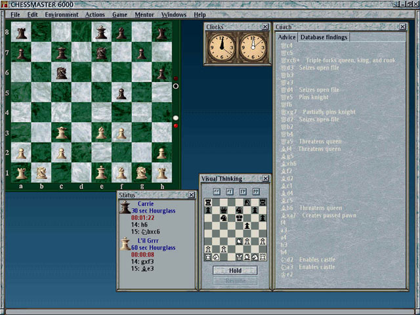Switch to the Advice tab in Coach

tap(287, 37)
